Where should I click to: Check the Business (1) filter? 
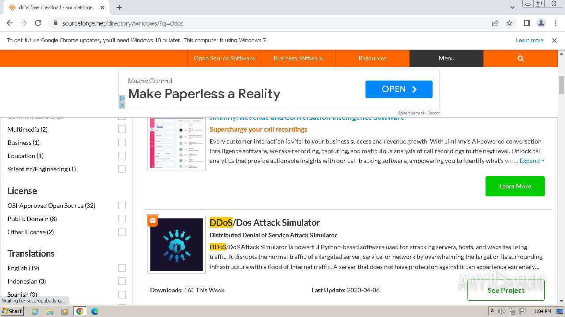tap(122, 143)
